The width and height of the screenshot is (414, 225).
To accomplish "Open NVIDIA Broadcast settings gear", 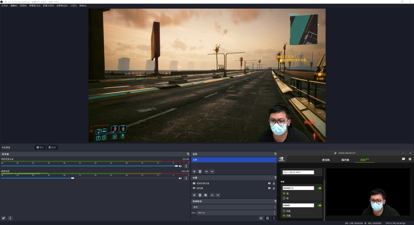I will (x=410, y=159).
